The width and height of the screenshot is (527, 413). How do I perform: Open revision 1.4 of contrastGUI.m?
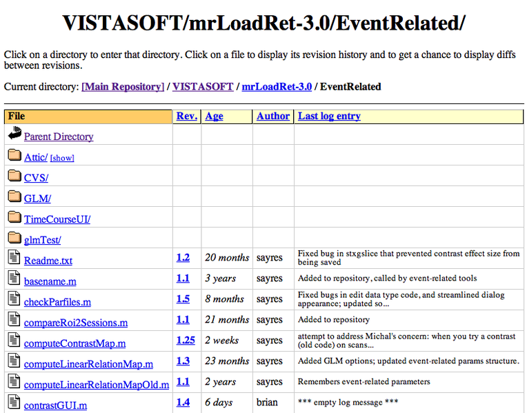click(183, 402)
